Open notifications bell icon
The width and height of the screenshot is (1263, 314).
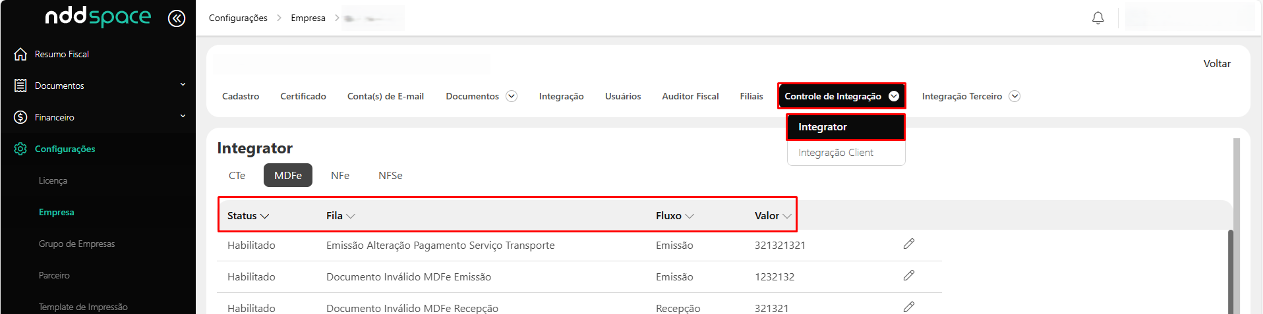point(1098,18)
